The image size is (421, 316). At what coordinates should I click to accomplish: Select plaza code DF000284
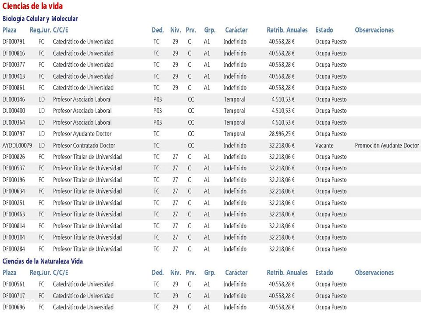[x=14, y=249]
